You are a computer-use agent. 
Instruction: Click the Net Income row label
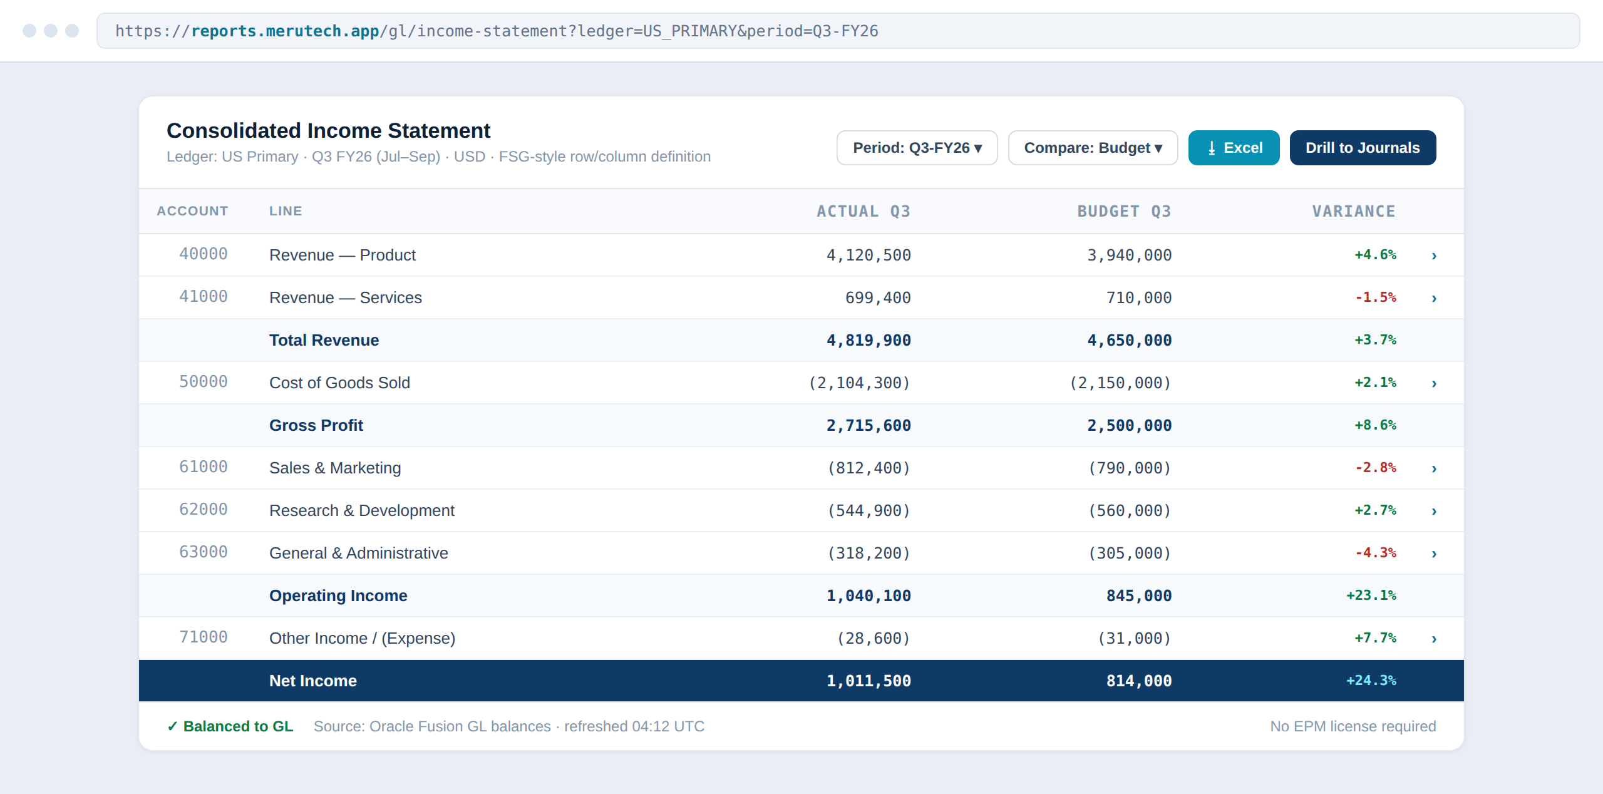tap(313, 681)
